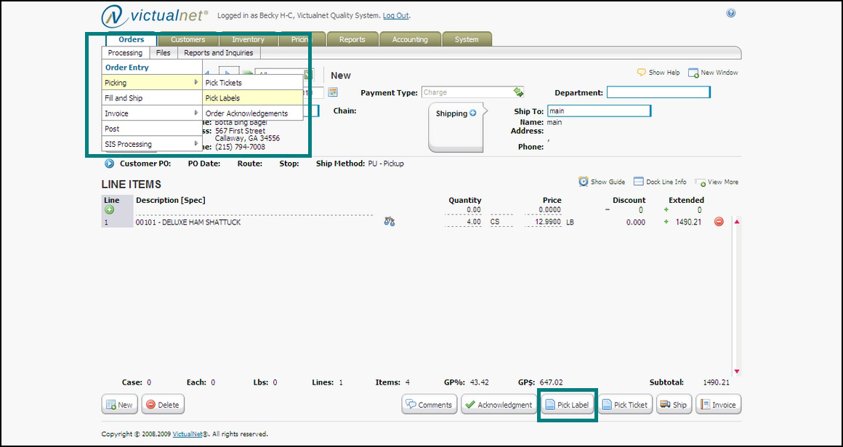
Task: Click the View More icon
Action: pos(700,182)
